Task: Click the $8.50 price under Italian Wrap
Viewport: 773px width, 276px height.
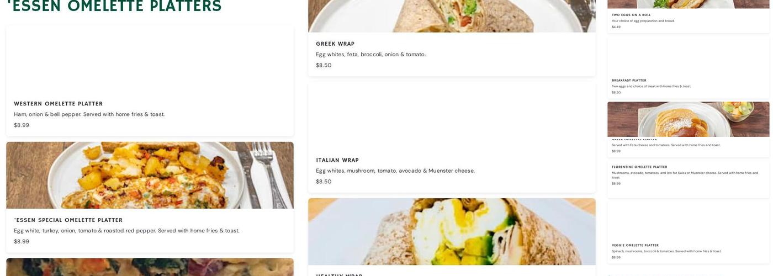Action: 324,182
